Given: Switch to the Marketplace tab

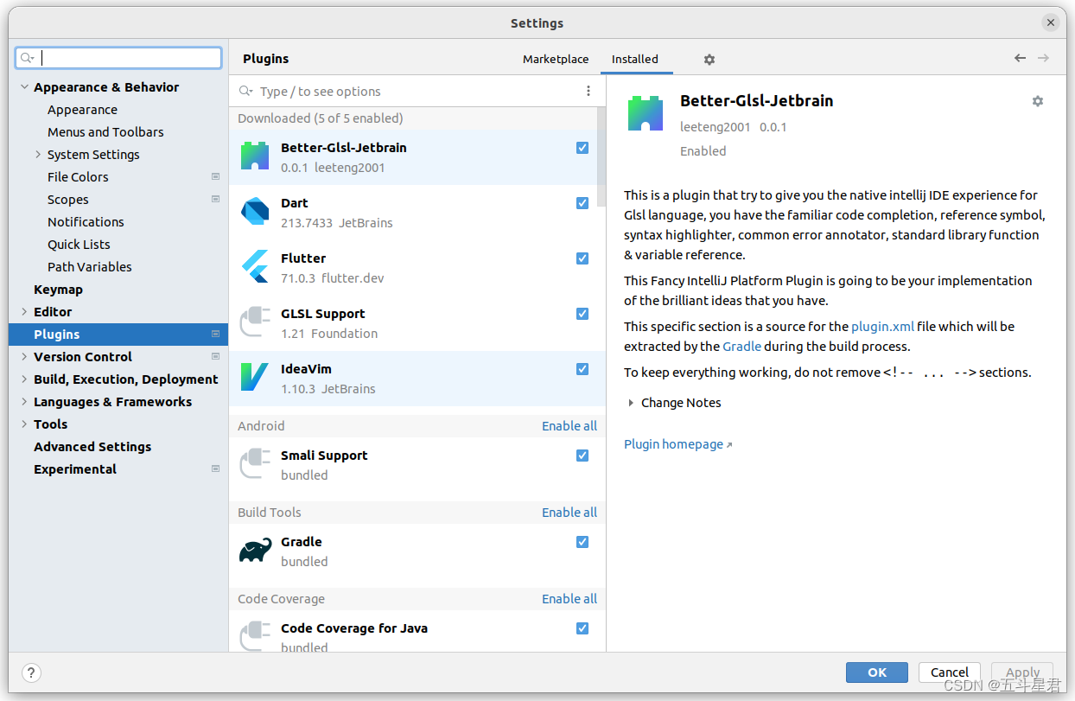Looking at the screenshot, I should coord(556,59).
